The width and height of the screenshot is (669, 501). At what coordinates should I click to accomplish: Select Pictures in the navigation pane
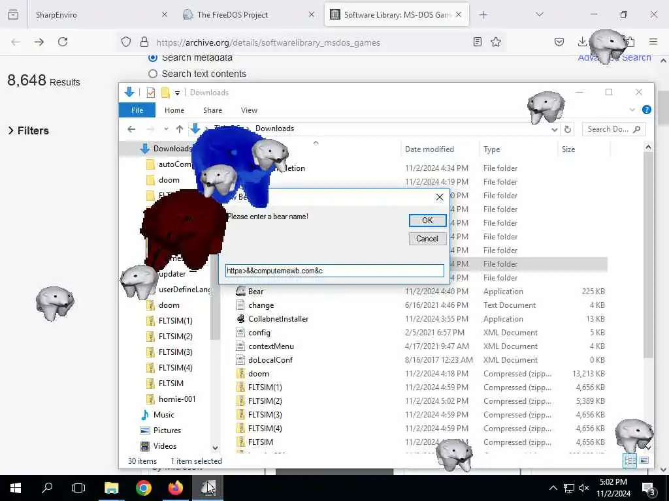tap(167, 431)
